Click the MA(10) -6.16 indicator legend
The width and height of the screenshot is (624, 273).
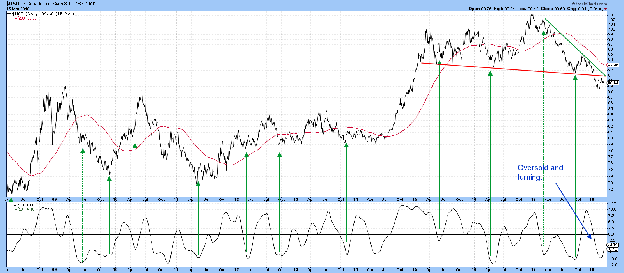(x=23, y=209)
